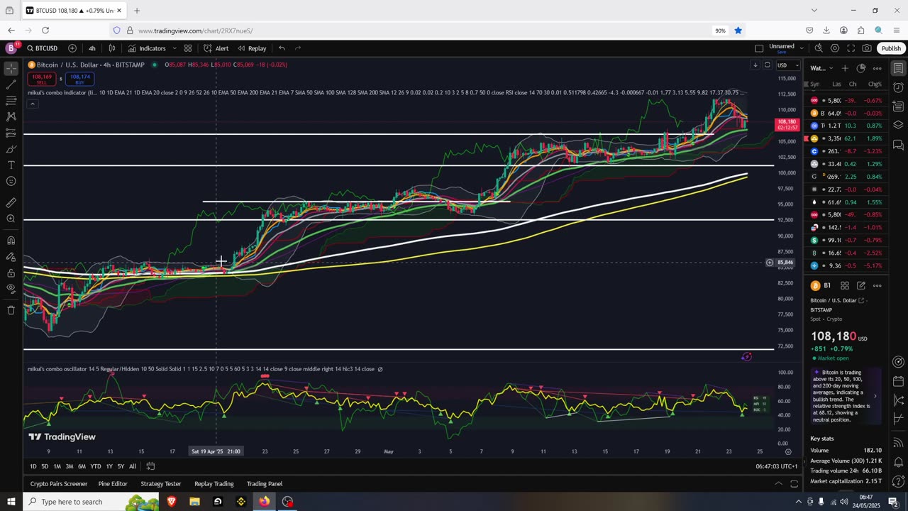Open chart settings hexagon icon
The height and width of the screenshot is (511, 908).
(835, 48)
